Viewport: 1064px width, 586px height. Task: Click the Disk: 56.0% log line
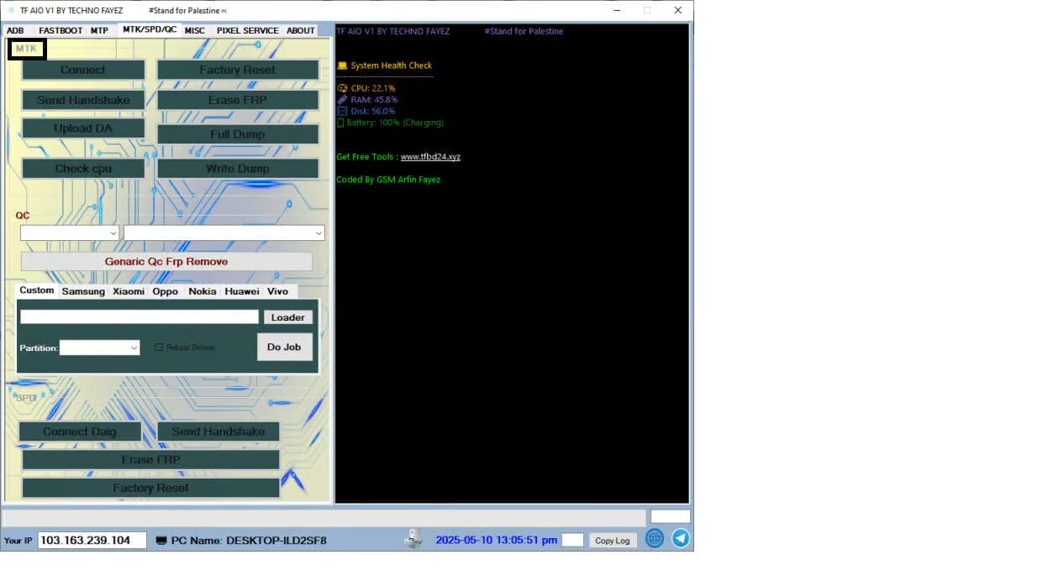tap(366, 111)
